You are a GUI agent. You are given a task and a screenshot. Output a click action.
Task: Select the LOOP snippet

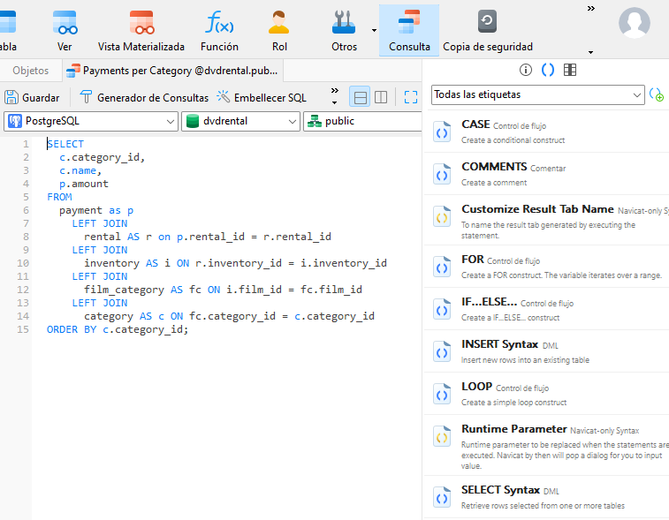(x=546, y=394)
